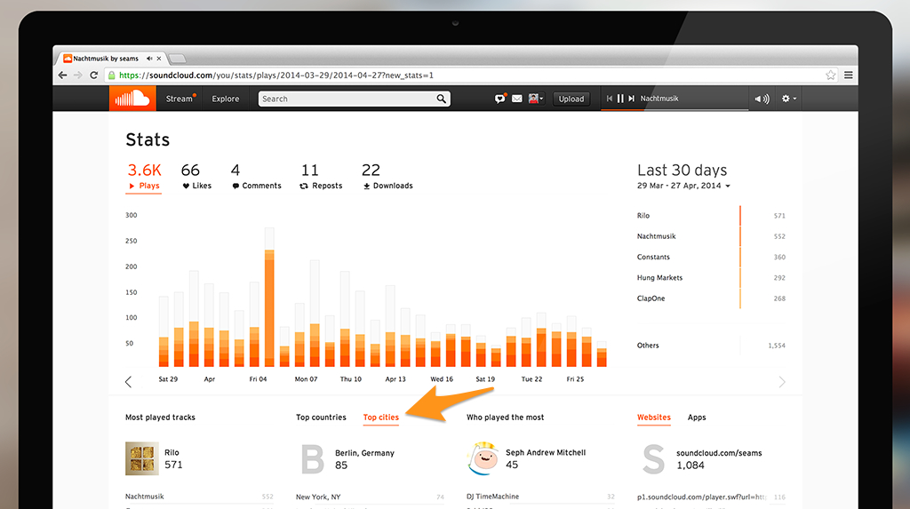Click Seph Andrew Mitchell listener name
The height and width of the screenshot is (509, 910).
point(546,453)
